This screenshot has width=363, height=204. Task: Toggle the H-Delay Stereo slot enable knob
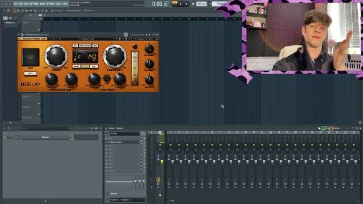[x=141, y=142]
